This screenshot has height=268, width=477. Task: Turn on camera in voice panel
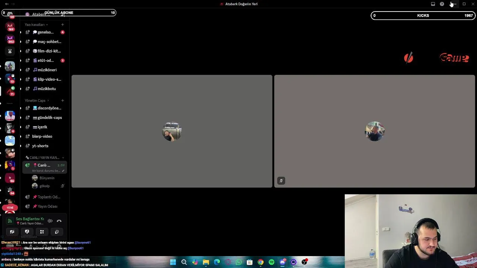[12, 232]
